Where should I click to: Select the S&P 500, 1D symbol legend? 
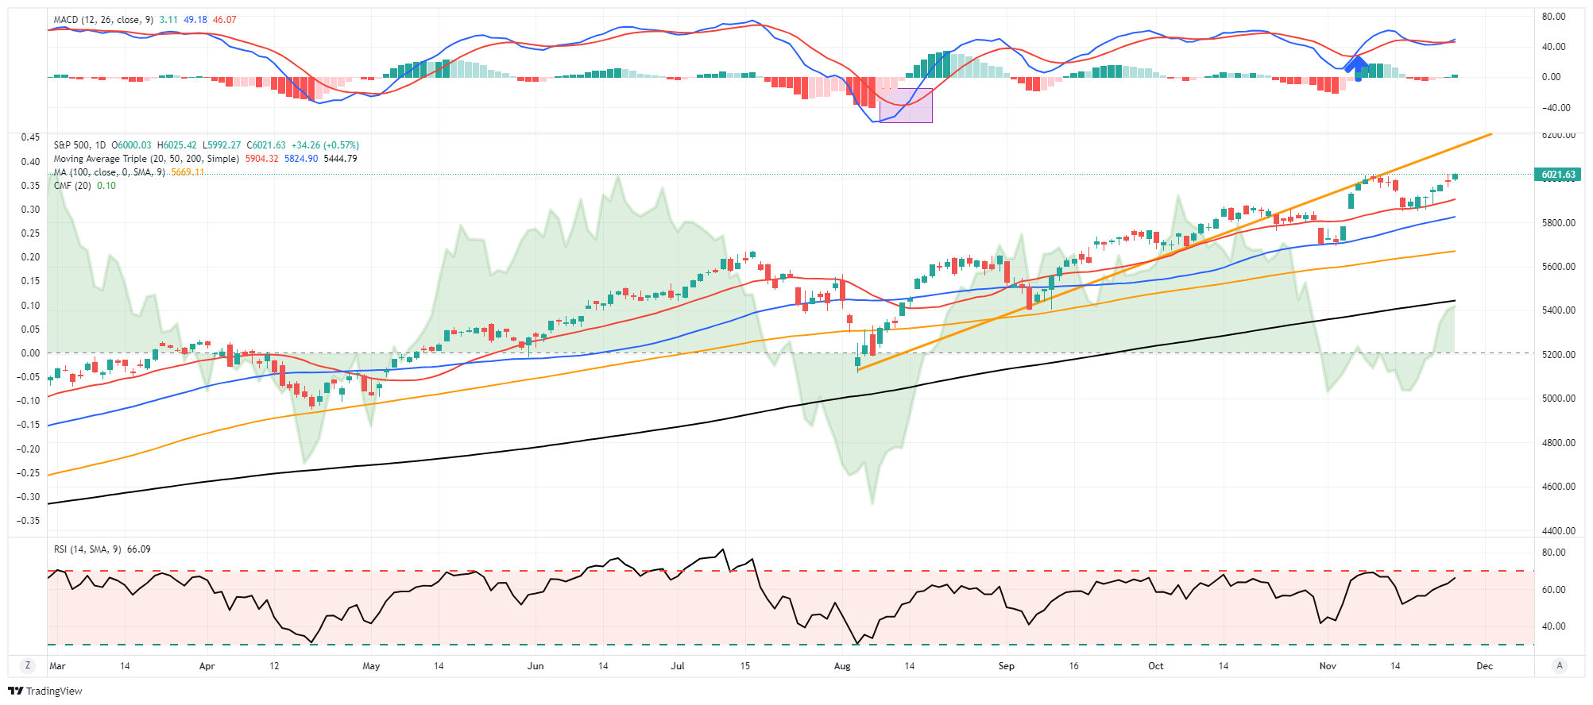79,145
